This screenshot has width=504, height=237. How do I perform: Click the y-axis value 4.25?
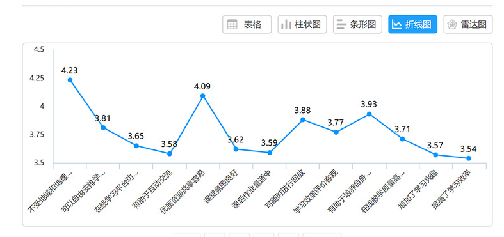pyautogui.click(x=37, y=78)
